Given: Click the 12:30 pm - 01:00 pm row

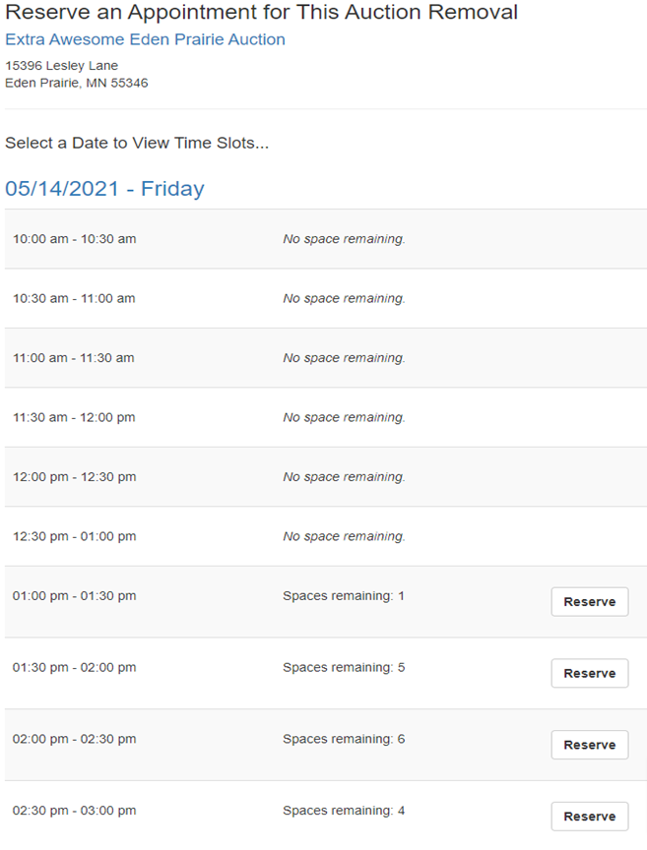Looking at the screenshot, I should [74, 536].
